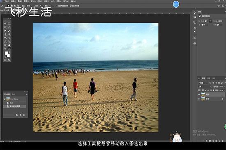226x150 pixels.
Task: Open the search icon at top right
Action: click(219, 6)
